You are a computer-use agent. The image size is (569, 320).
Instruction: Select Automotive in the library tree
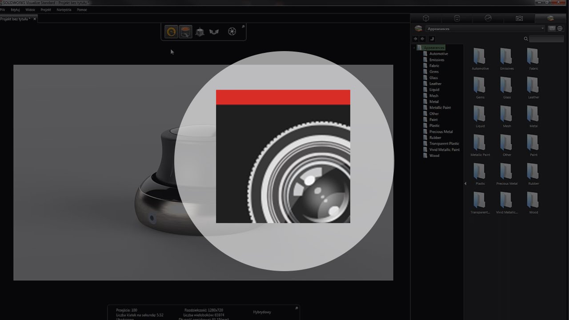click(438, 54)
